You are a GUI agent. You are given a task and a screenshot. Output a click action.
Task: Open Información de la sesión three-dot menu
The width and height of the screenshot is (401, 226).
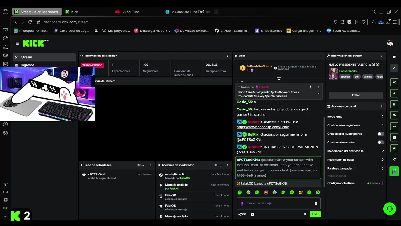pyautogui.click(x=227, y=56)
